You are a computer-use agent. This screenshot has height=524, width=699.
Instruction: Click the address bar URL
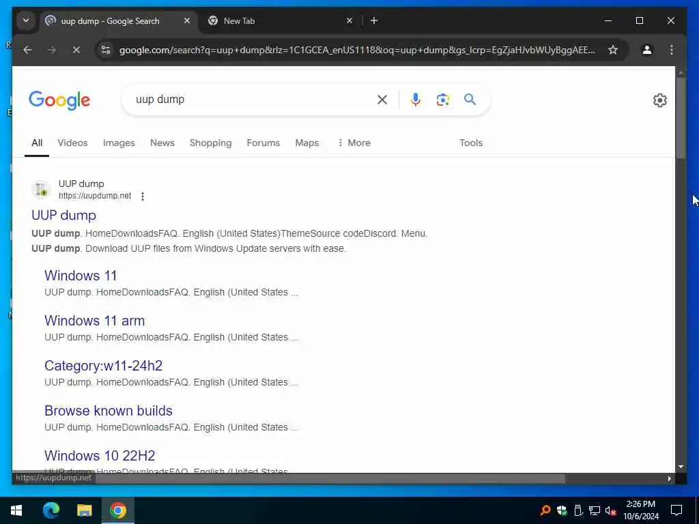(356, 50)
